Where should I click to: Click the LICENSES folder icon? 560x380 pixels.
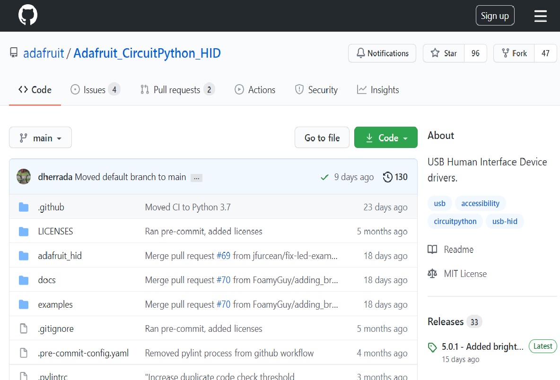tap(24, 232)
